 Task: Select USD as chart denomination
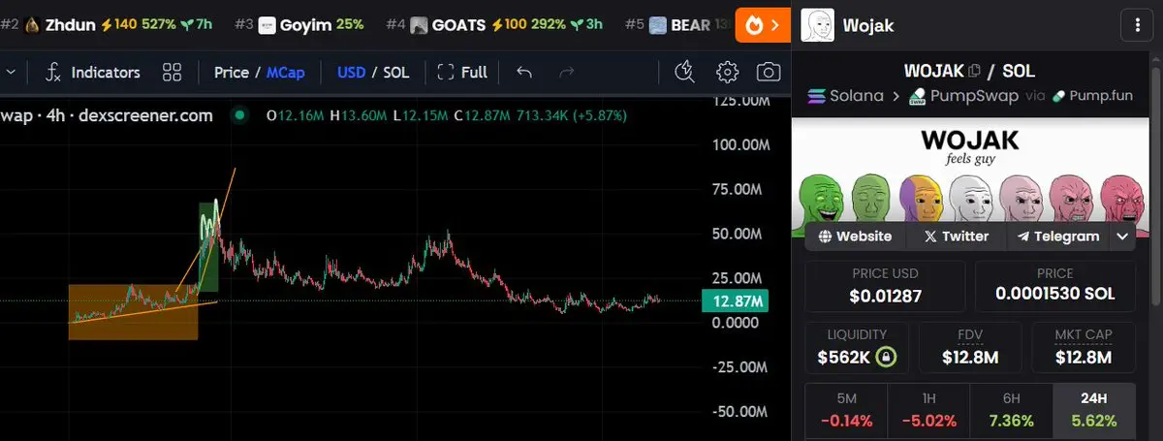[x=351, y=72]
